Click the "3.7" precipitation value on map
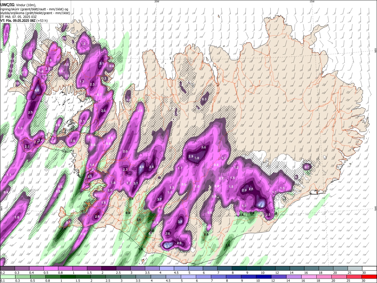 pos(180,222)
